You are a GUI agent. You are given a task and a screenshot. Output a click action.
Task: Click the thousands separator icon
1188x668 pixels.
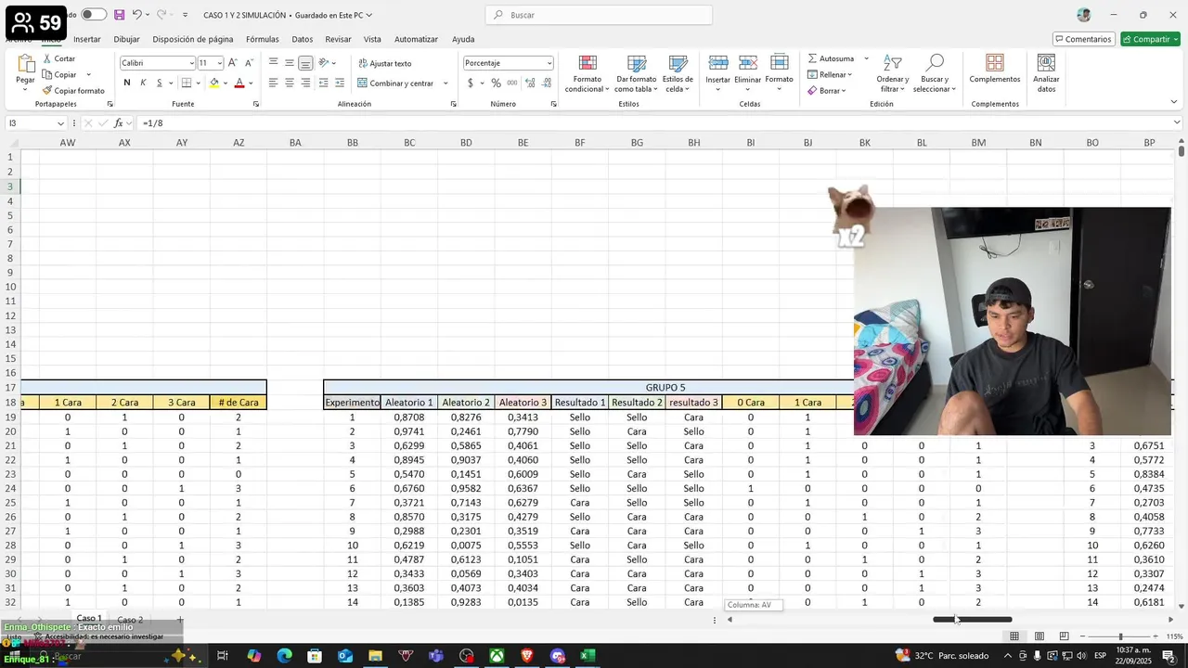(512, 83)
